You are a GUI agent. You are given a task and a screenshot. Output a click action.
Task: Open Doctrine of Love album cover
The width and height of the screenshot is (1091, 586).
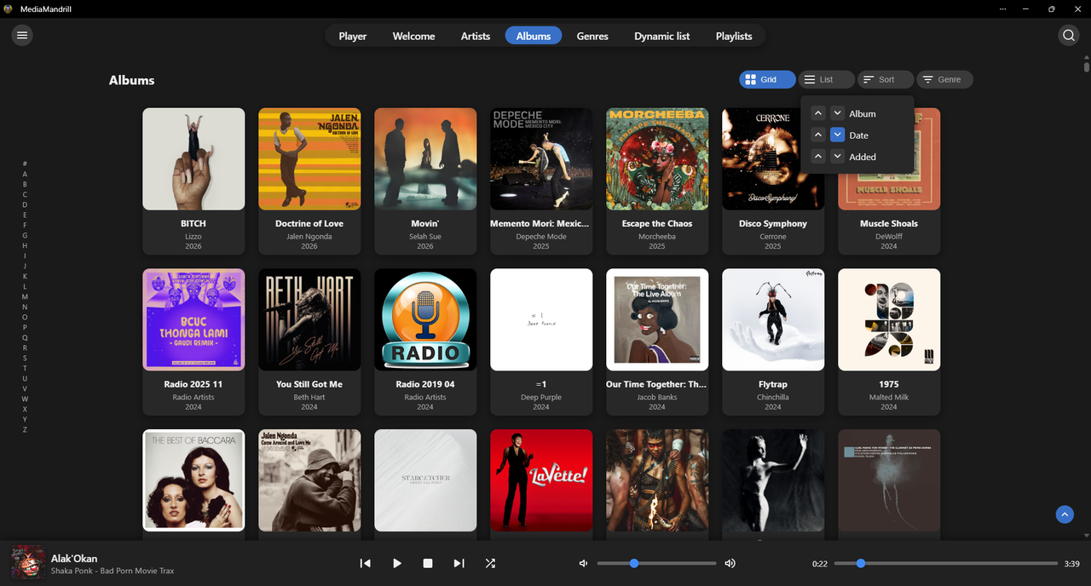point(309,158)
